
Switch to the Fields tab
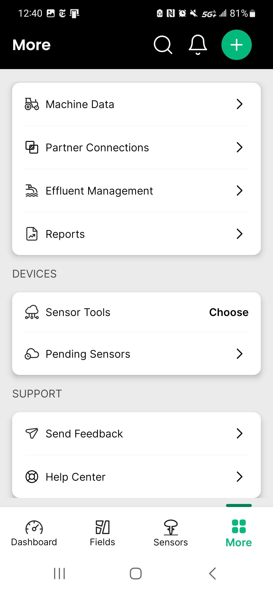[x=102, y=533]
